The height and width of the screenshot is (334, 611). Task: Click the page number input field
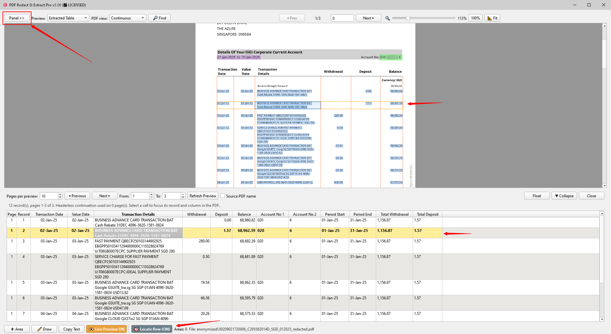[x=342, y=18]
